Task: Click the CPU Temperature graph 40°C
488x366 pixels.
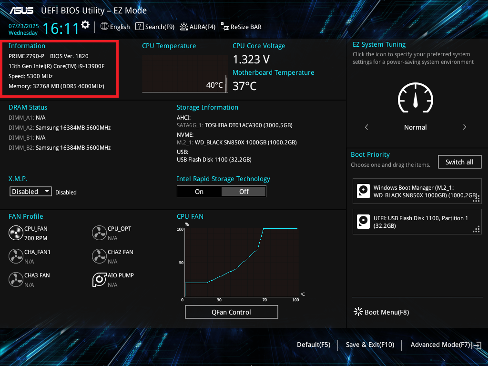Action: [x=185, y=74]
